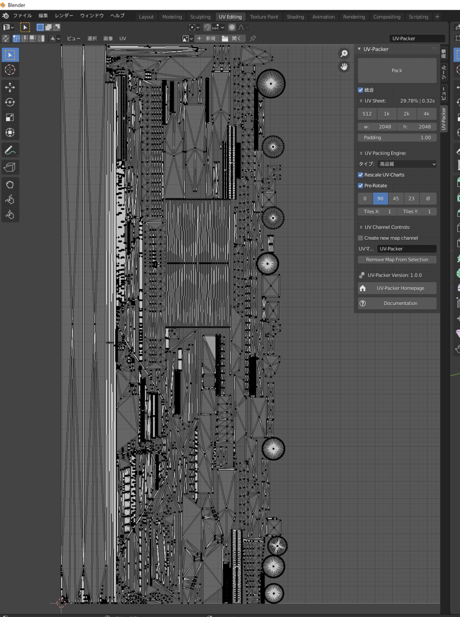Set sheet size with 2k button
The width and height of the screenshot is (460, 617).
pyautogui.click(x=407, y=114)
